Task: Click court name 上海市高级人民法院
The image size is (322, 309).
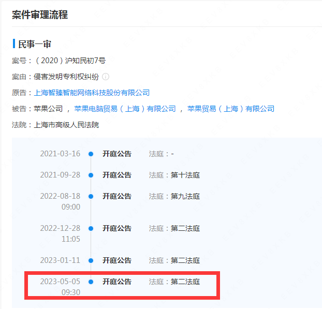Action: click(66, 125)
